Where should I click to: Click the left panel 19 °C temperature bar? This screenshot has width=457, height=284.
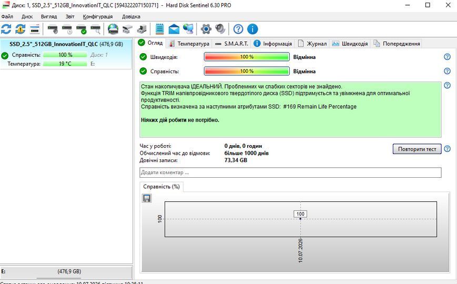65,64
